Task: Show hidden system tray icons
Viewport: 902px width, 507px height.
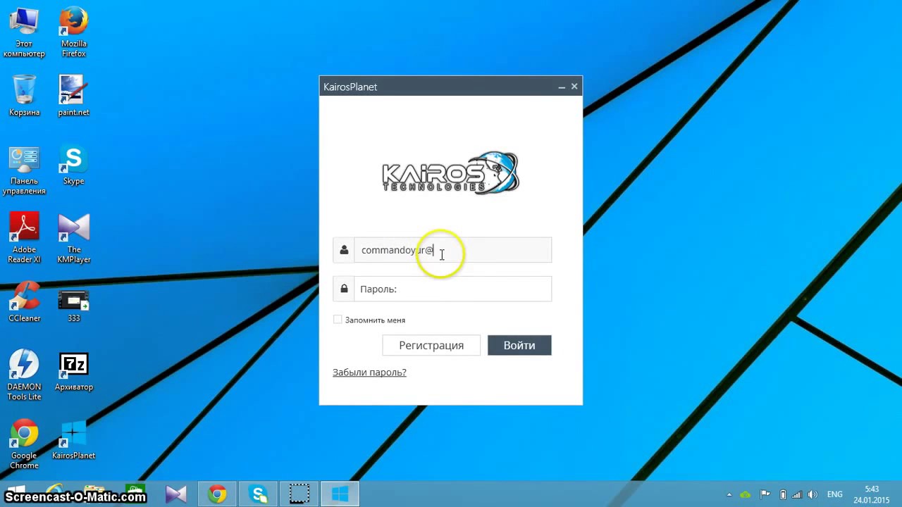Action: 729,495
